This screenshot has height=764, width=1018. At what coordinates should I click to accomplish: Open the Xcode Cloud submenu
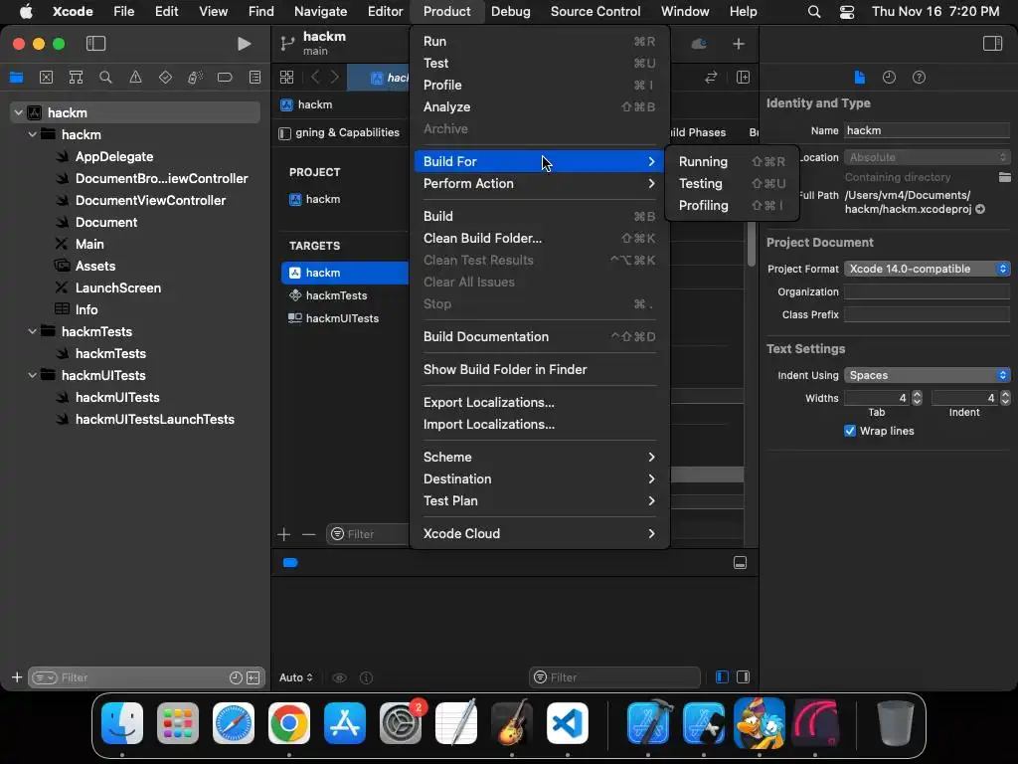click(x=538, y=534)
